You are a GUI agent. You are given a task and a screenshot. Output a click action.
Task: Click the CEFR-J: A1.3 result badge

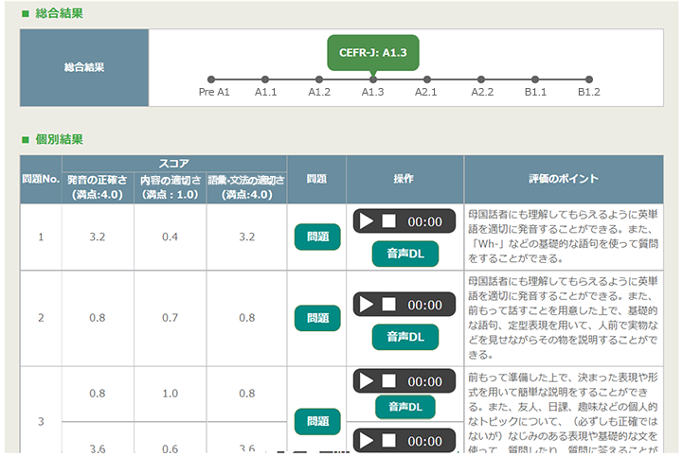pyautogui.click(x=373, y=53)
